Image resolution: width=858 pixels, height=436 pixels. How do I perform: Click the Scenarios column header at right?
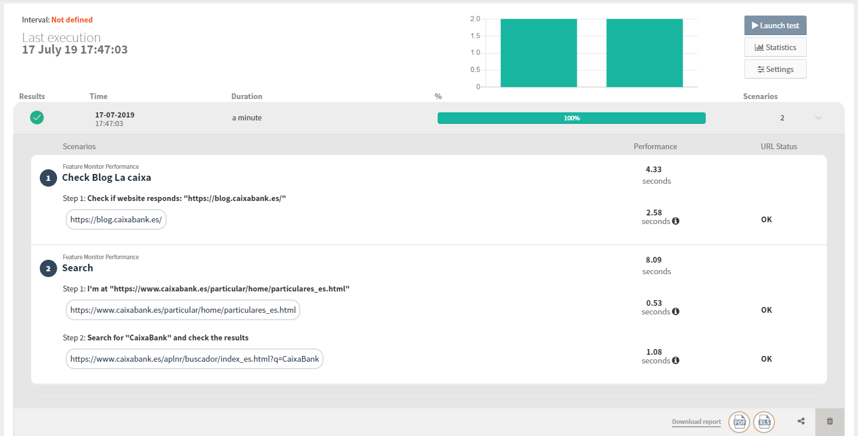(x=760, y=96)
